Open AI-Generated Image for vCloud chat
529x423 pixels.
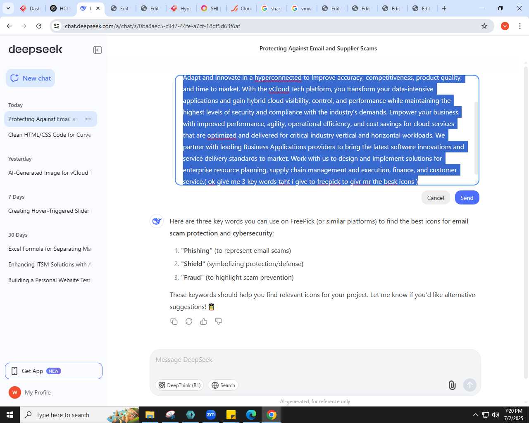(x=50, y=173)
